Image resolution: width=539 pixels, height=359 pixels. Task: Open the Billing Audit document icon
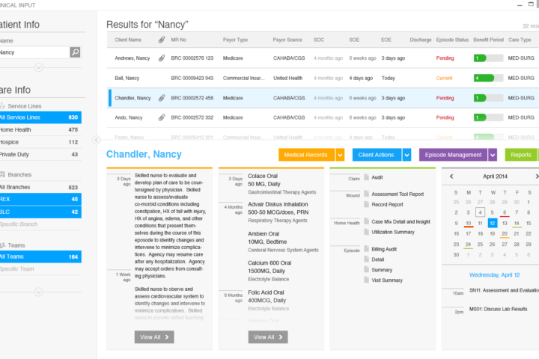click(366, 250)
